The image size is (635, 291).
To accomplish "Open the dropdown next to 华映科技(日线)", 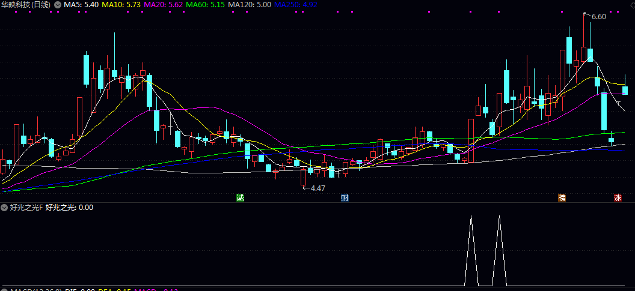I will [x=58, y=5].
